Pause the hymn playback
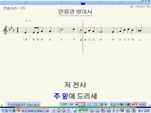The width and height of the screenshot is (151, 113). [x=59, y=111]
